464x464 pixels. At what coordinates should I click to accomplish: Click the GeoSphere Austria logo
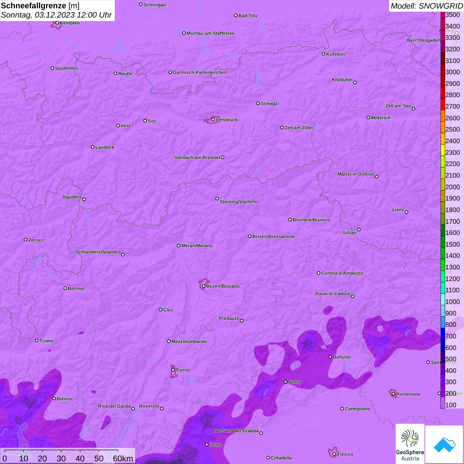410,444
